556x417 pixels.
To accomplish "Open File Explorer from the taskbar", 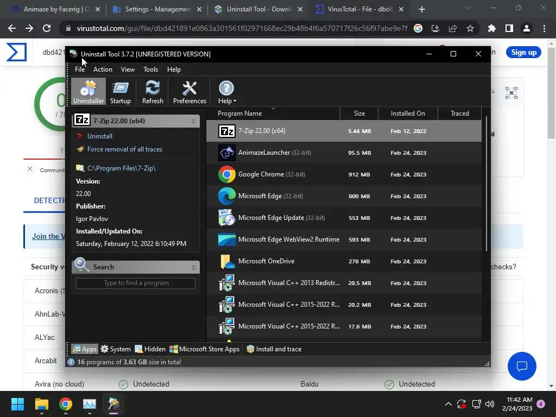I will coord(41,404).
